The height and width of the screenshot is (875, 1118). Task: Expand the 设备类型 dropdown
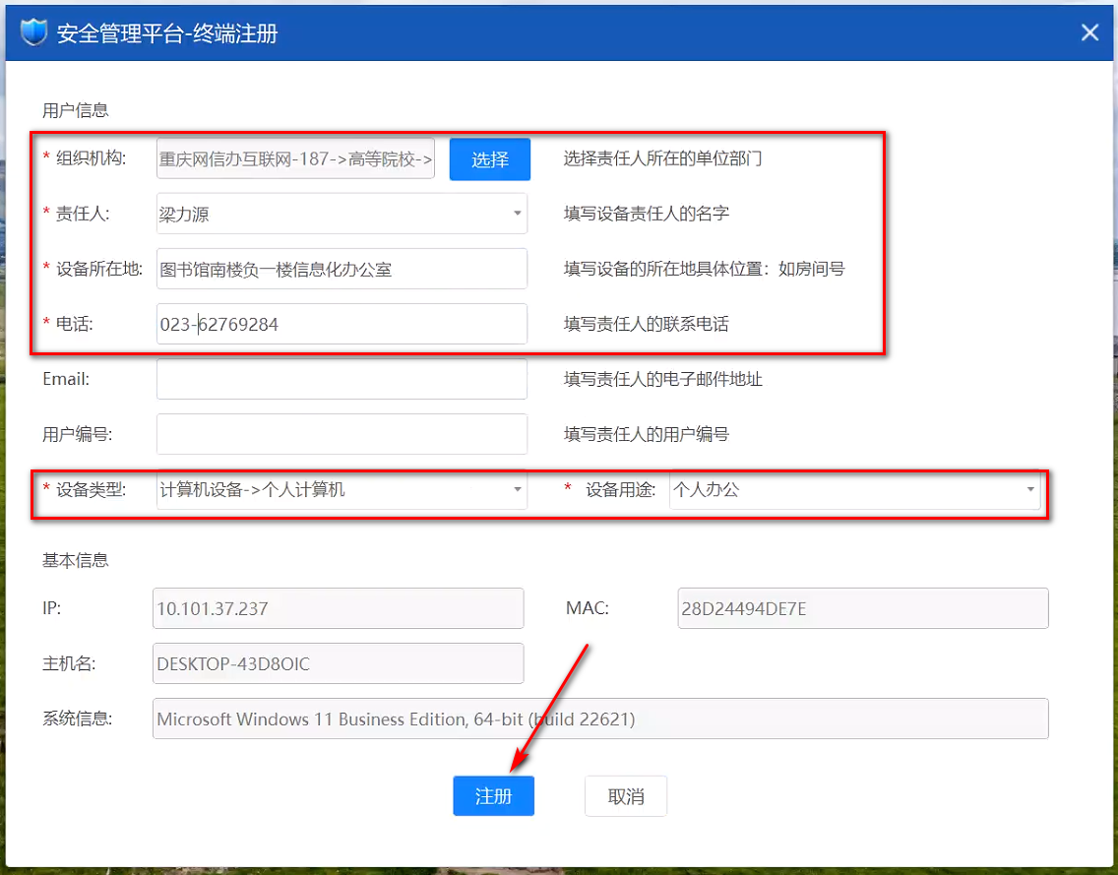518,489
